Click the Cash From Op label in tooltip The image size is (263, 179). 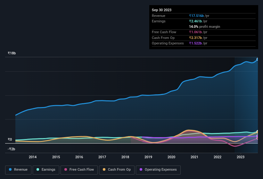coord(163,38)
